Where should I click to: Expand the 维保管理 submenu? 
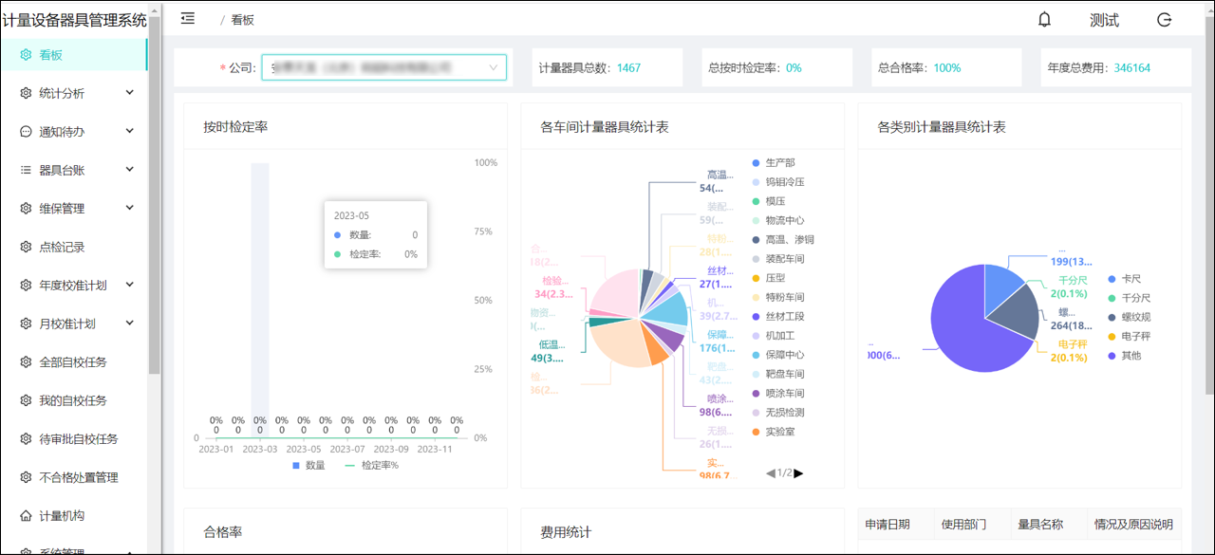pos(76,208)
